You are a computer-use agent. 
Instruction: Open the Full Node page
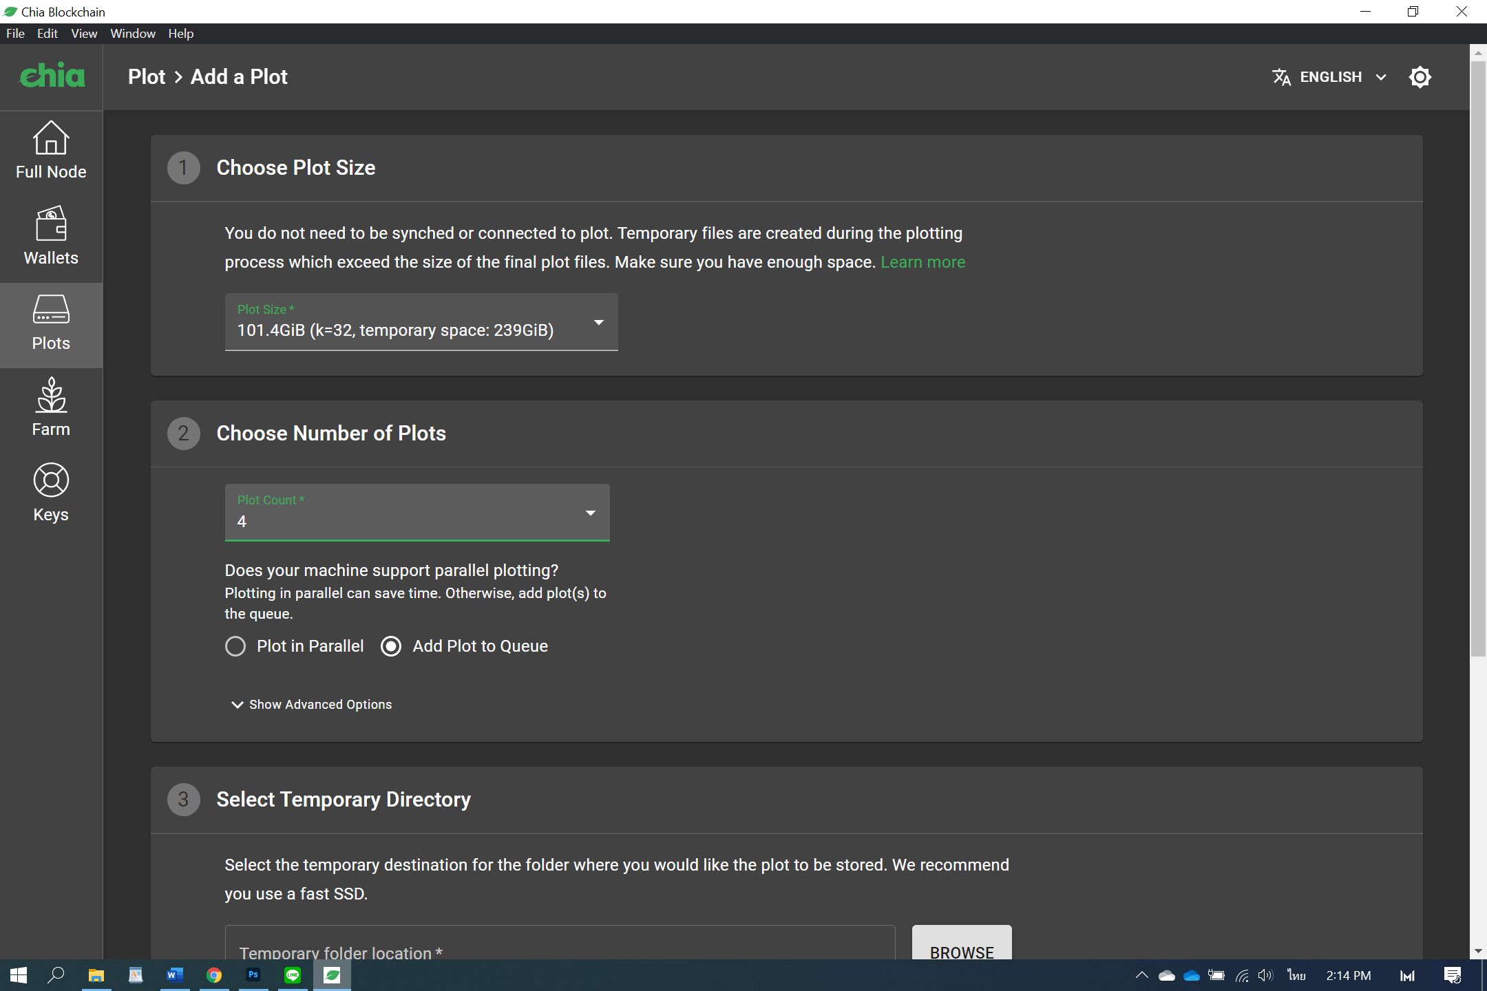tap(51, 151)
